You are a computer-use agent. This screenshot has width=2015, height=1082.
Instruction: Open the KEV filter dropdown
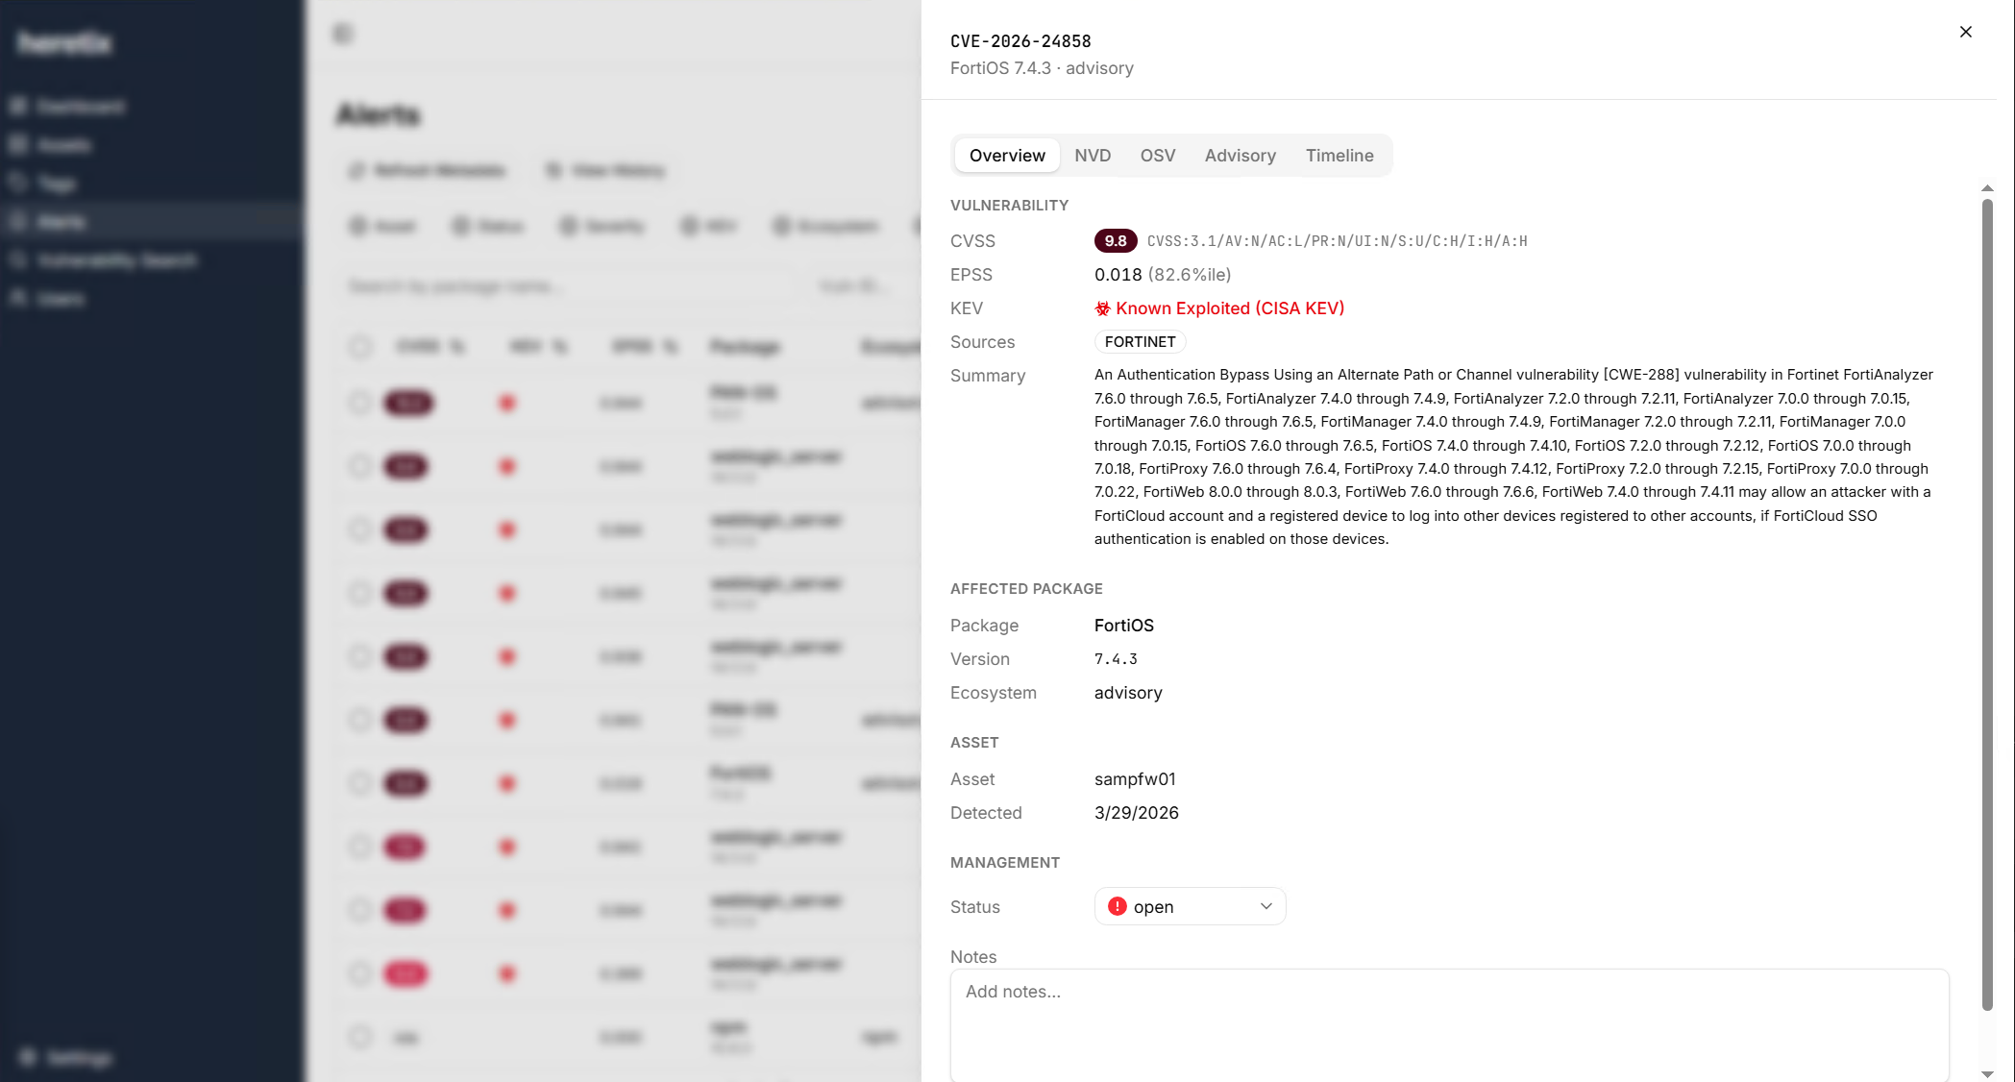pos(710,226)
